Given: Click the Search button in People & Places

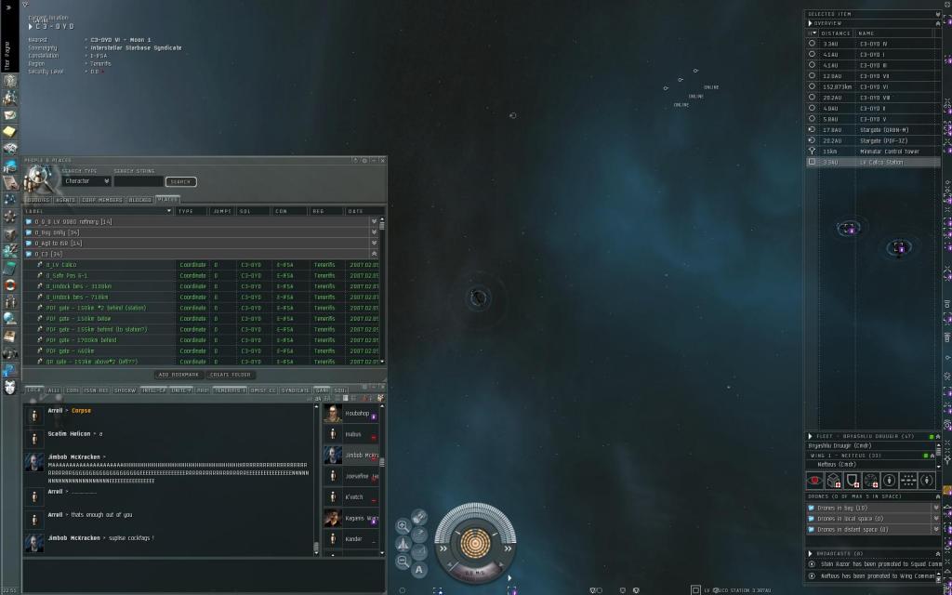Looking at the screenshot, I should pyautogui.click(x=181, y=181).
